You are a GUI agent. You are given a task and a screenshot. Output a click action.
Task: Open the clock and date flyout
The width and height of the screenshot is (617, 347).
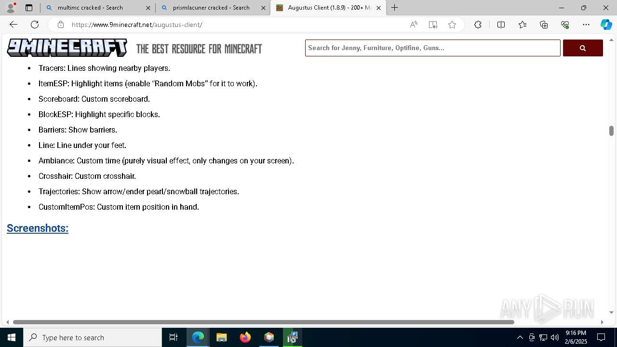(576, 337)
